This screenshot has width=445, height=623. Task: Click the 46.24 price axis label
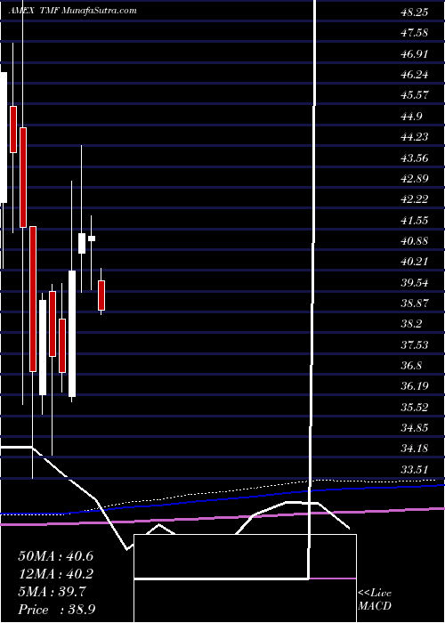pyautogui.click(x=414, y=74)
